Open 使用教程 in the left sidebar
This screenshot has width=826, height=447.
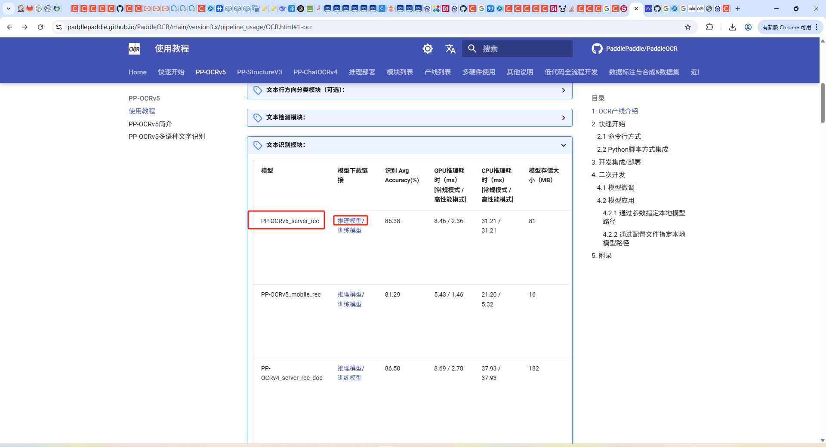pyautogui.click(x=142, y=111)
